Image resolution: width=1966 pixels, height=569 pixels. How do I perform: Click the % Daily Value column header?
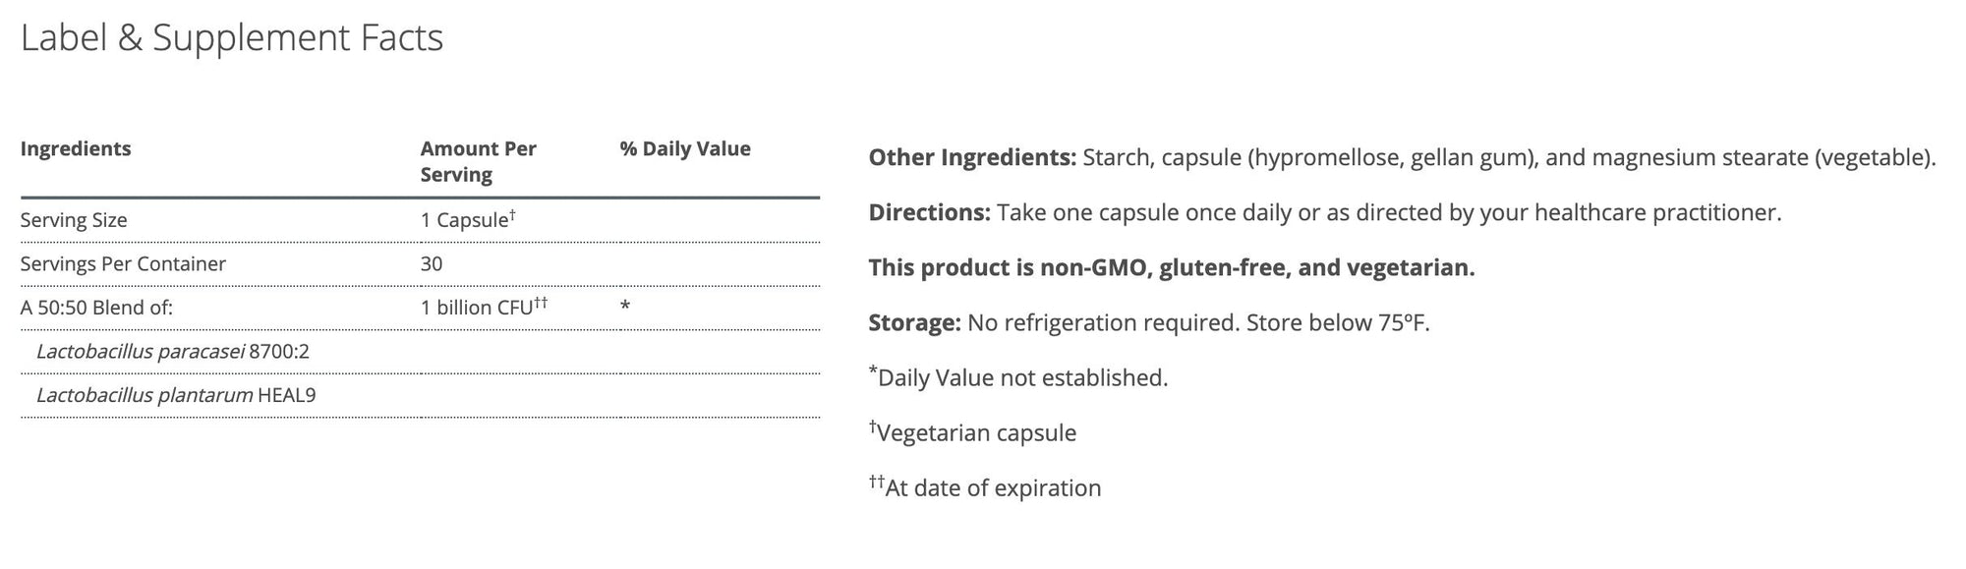pos(685,149)
